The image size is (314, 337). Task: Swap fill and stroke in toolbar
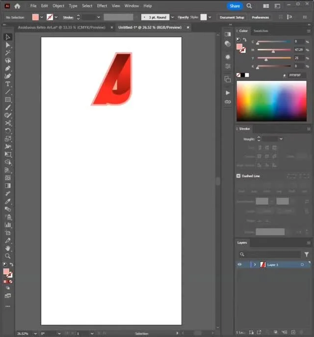[12, 265]
